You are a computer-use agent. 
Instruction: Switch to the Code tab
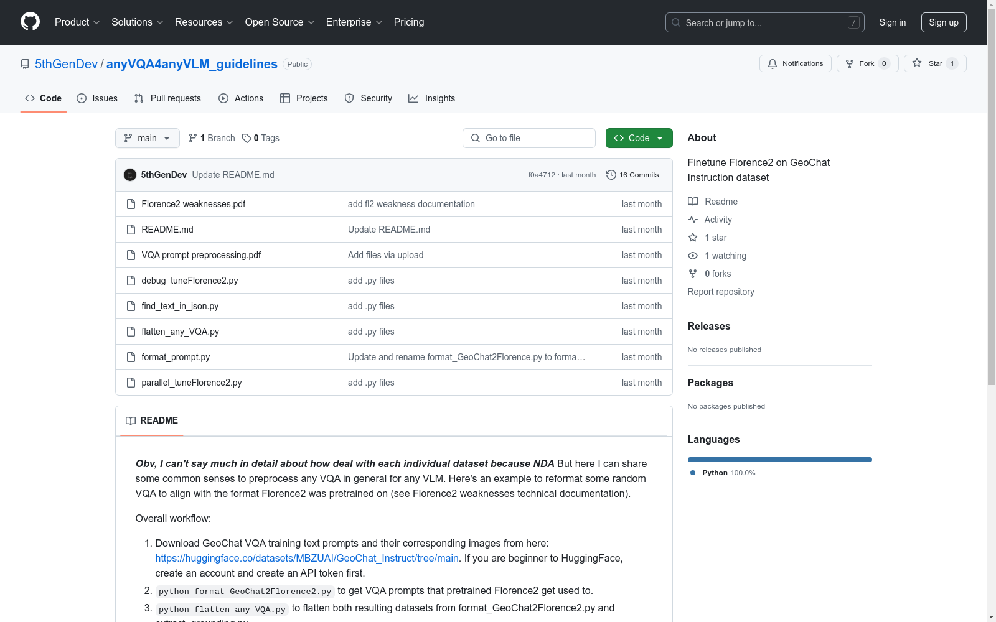click(44, 98)
